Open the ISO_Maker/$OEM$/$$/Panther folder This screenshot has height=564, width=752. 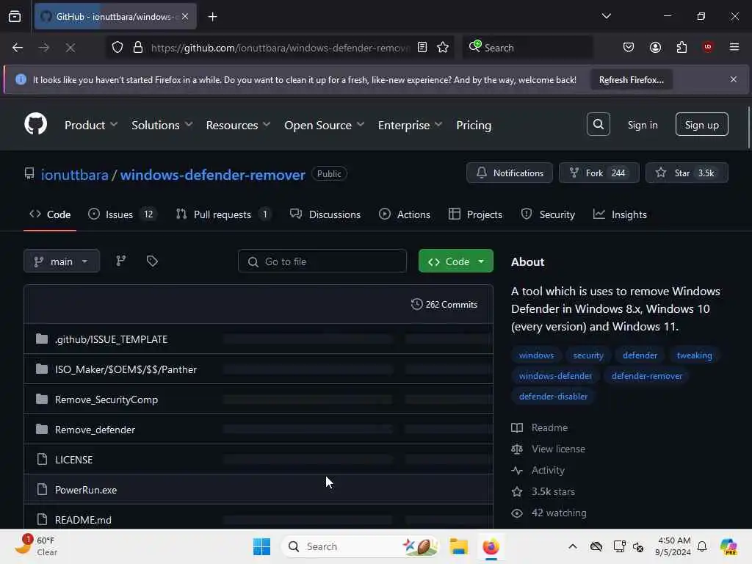(x=126, y=369)
